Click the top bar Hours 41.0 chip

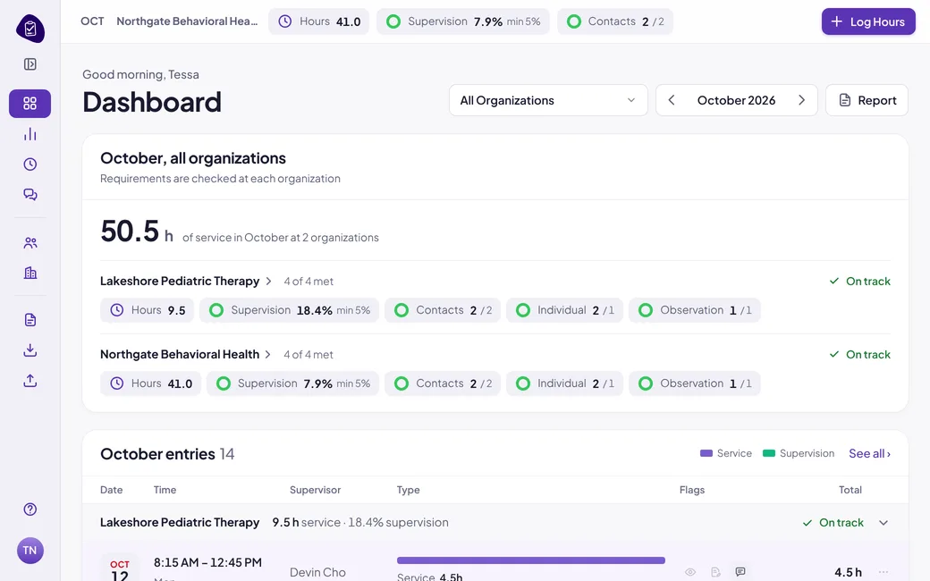[x=318, y=21]
